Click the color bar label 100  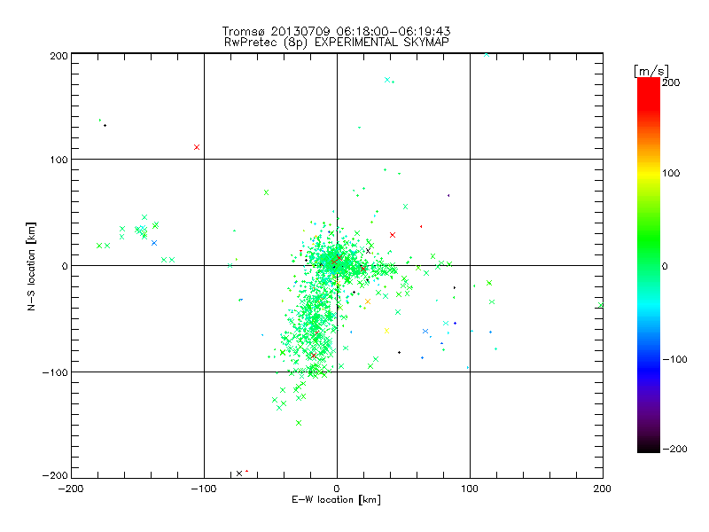[x=671, y=173]
